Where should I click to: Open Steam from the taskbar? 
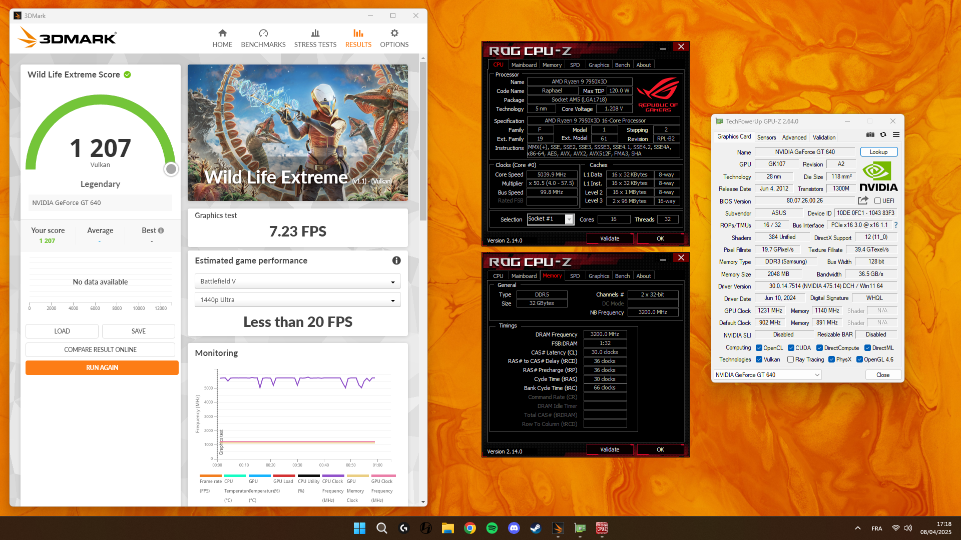point(536,528)
